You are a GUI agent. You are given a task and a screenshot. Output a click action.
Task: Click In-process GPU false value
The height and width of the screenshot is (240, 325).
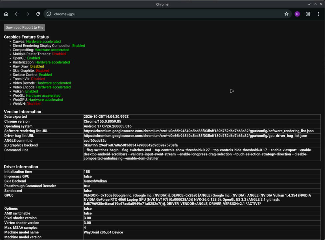(88, 177)
